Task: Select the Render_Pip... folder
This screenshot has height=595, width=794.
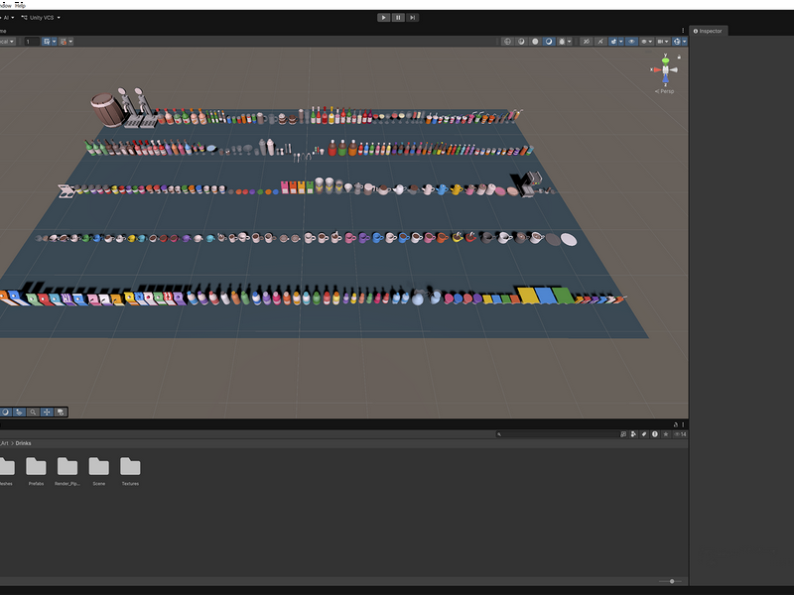Action: (x=67, y=471)
